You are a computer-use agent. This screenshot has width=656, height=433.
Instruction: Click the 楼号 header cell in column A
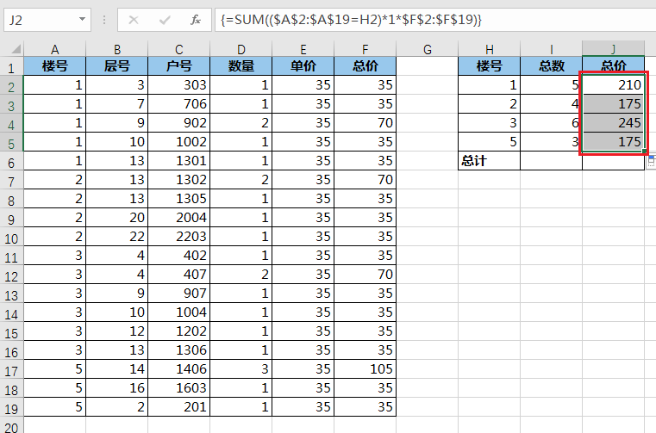click(55, 66)
